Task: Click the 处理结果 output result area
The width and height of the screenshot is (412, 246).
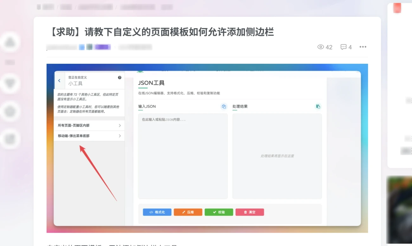Action: [277, 156]
